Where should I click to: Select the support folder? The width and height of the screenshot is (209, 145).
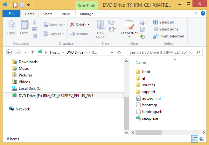[146, 92]
